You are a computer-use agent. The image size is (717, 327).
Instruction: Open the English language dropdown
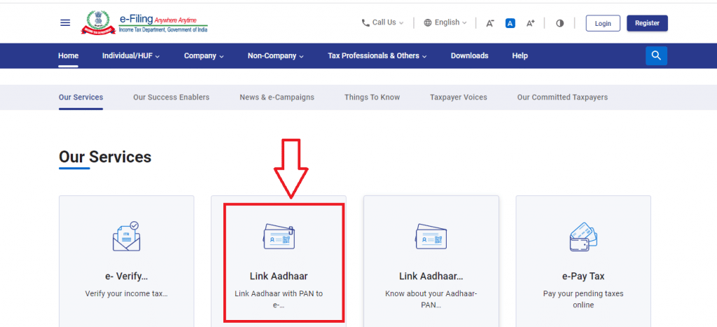pos(445,22)
